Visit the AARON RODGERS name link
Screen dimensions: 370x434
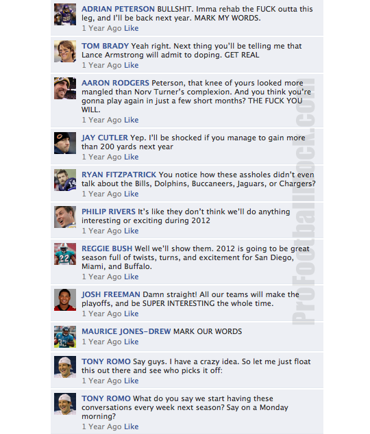pos(115,83)
